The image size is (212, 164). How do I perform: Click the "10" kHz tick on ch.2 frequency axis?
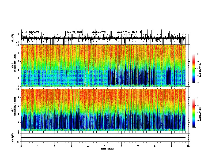click(18, 89)
